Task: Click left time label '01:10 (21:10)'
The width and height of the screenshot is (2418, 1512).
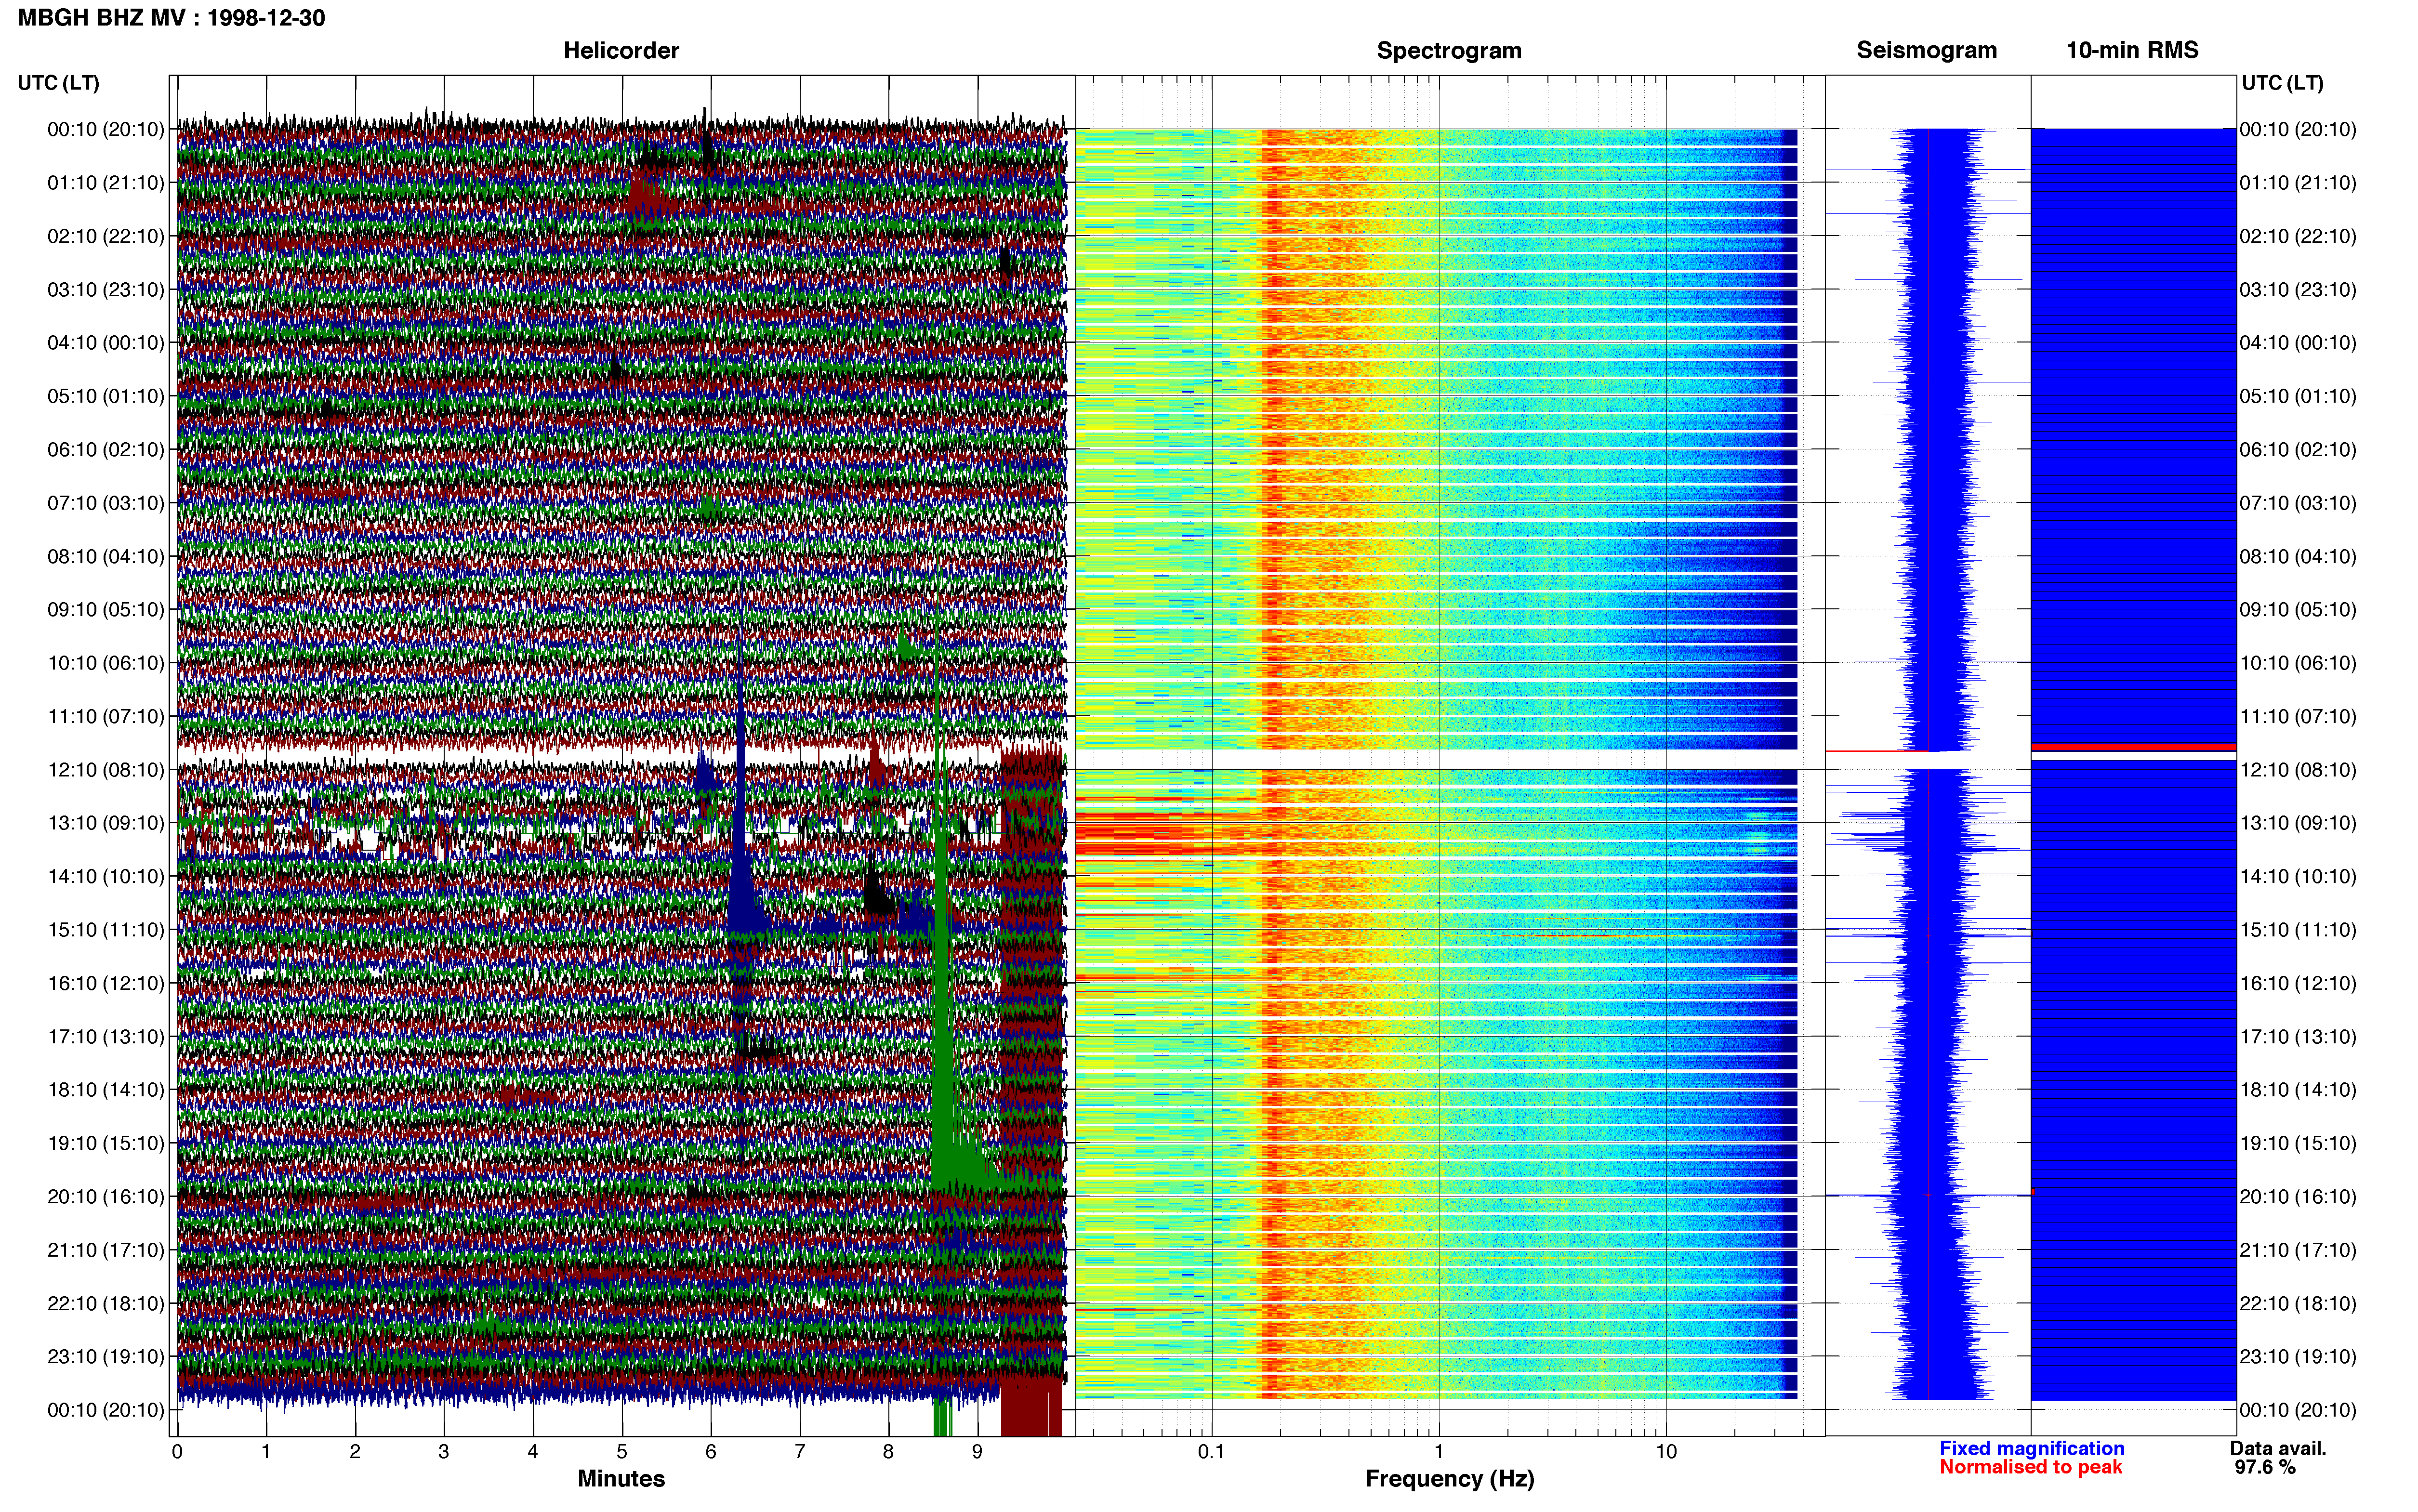Action: click(x=106, y=183)
